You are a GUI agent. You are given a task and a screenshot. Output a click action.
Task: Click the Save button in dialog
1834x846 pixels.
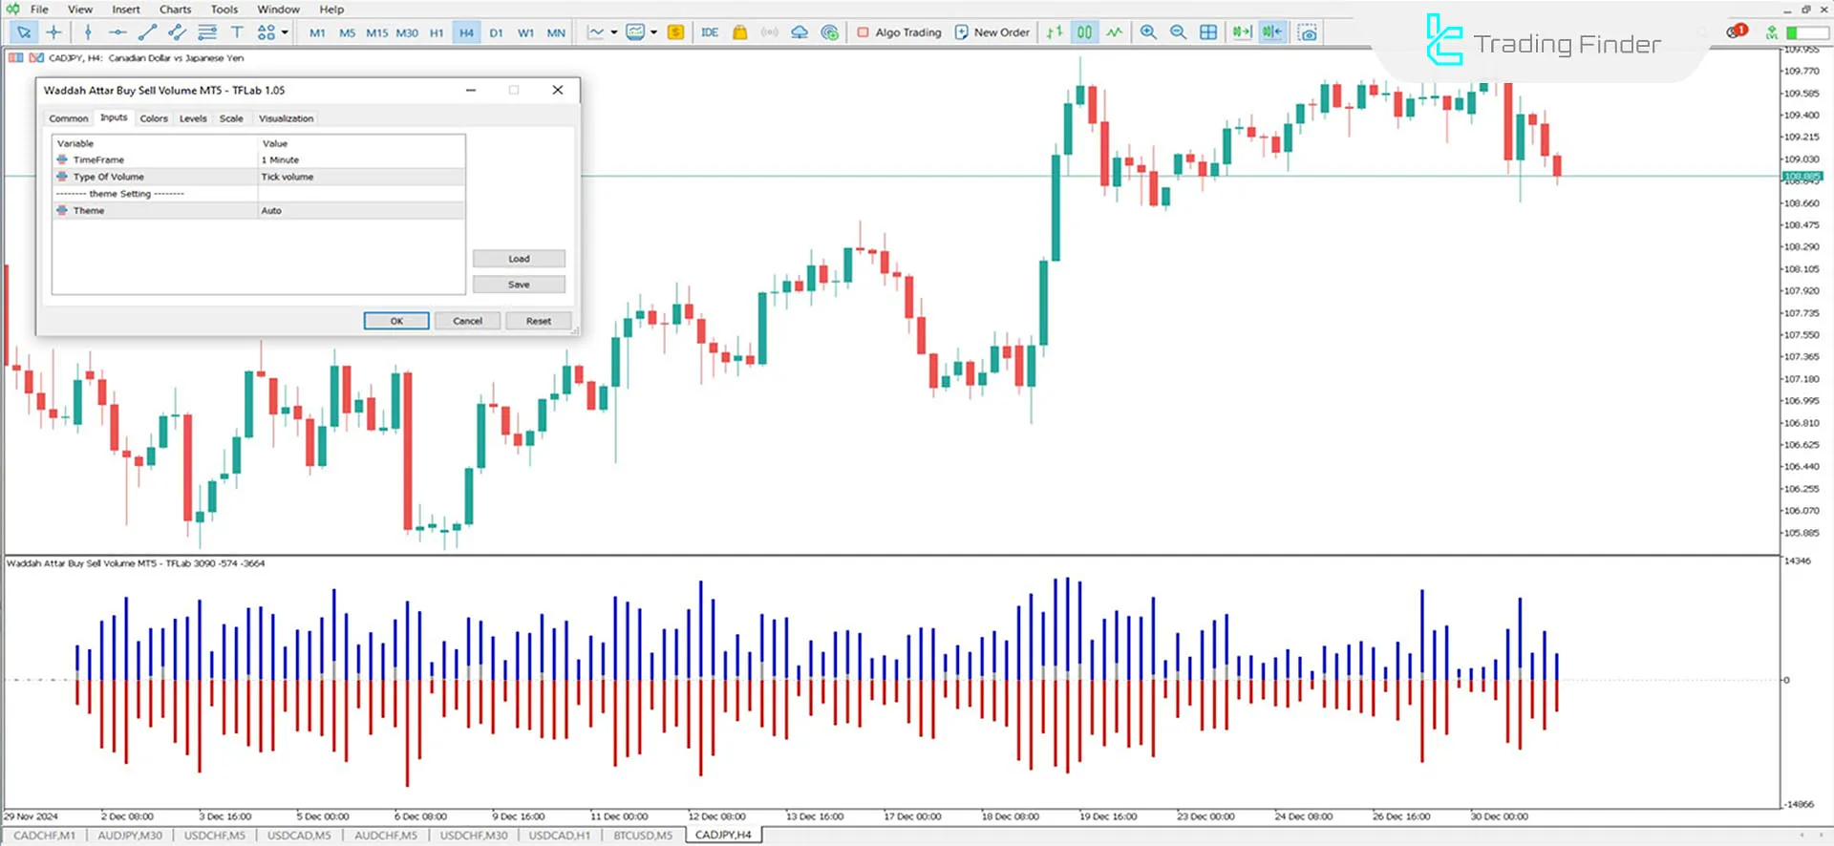click(x=519, y=285)
